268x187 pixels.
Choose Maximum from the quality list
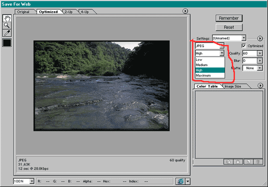203,76
